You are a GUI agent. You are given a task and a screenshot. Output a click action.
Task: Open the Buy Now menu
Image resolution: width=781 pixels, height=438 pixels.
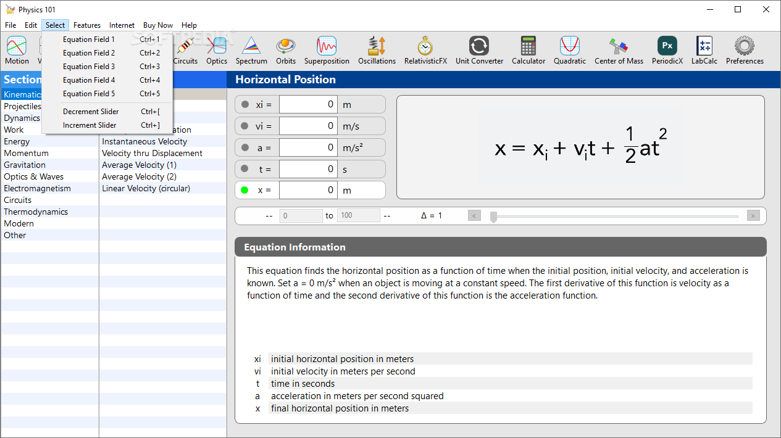pos(158,25)
